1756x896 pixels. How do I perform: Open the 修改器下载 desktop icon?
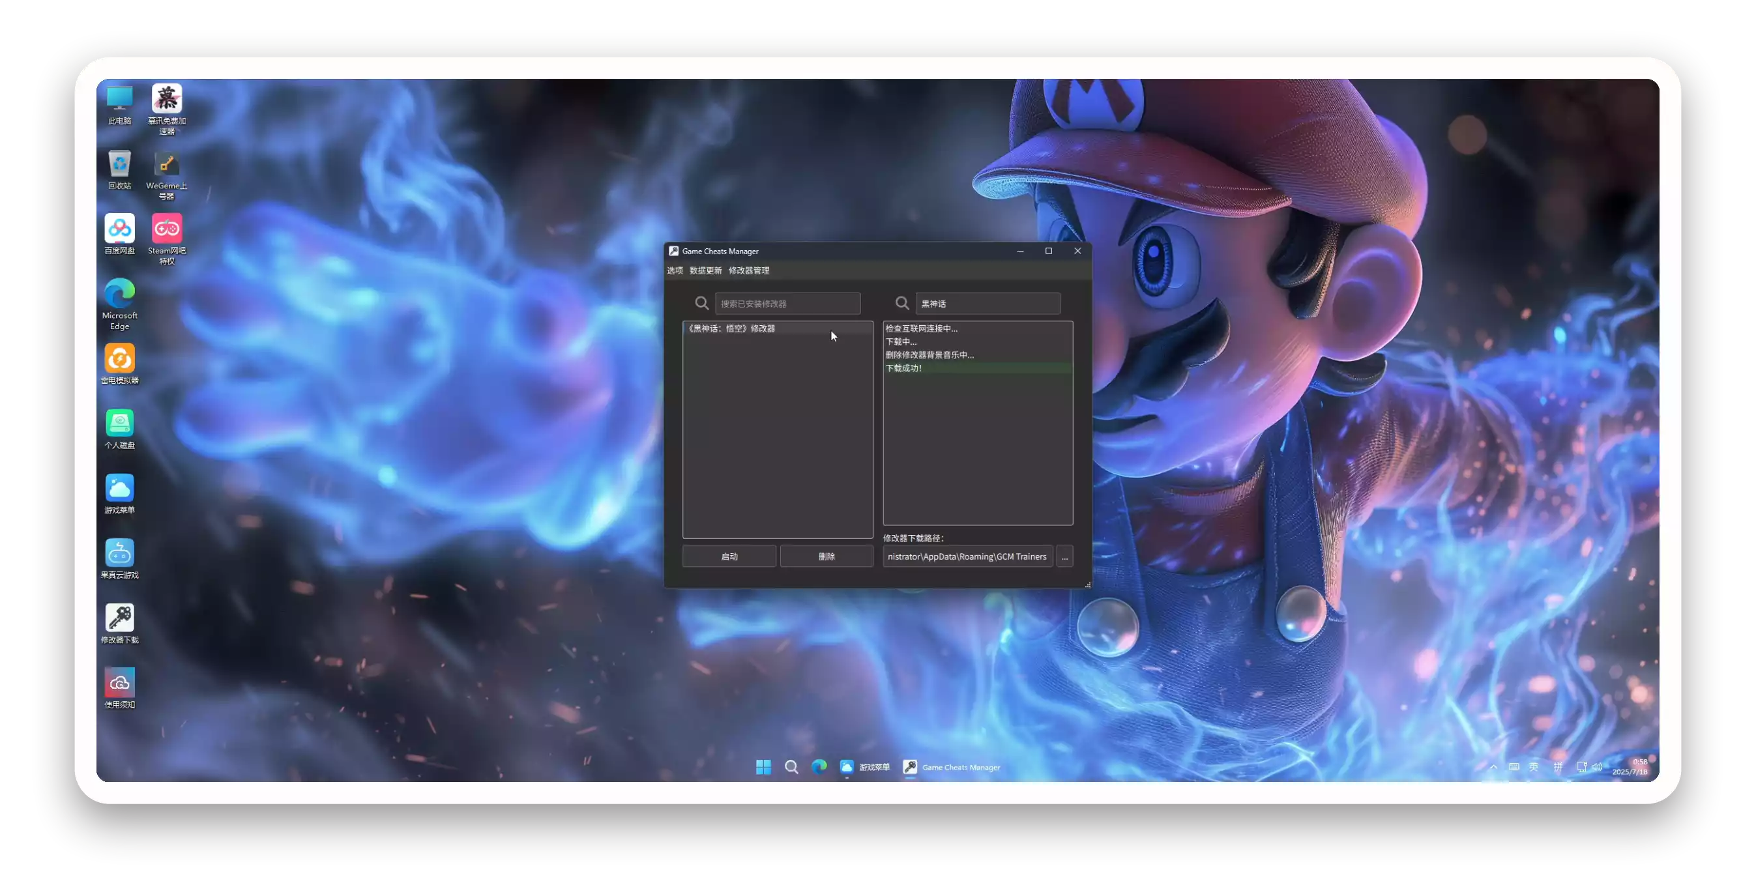tap(119, 623)
